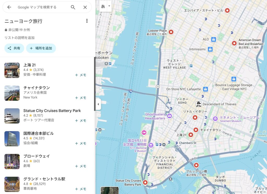Image resolution: width=267 pixels, height=194 pixels.
Task: Click the 共有 share button
Action: [x=14, y=48]
